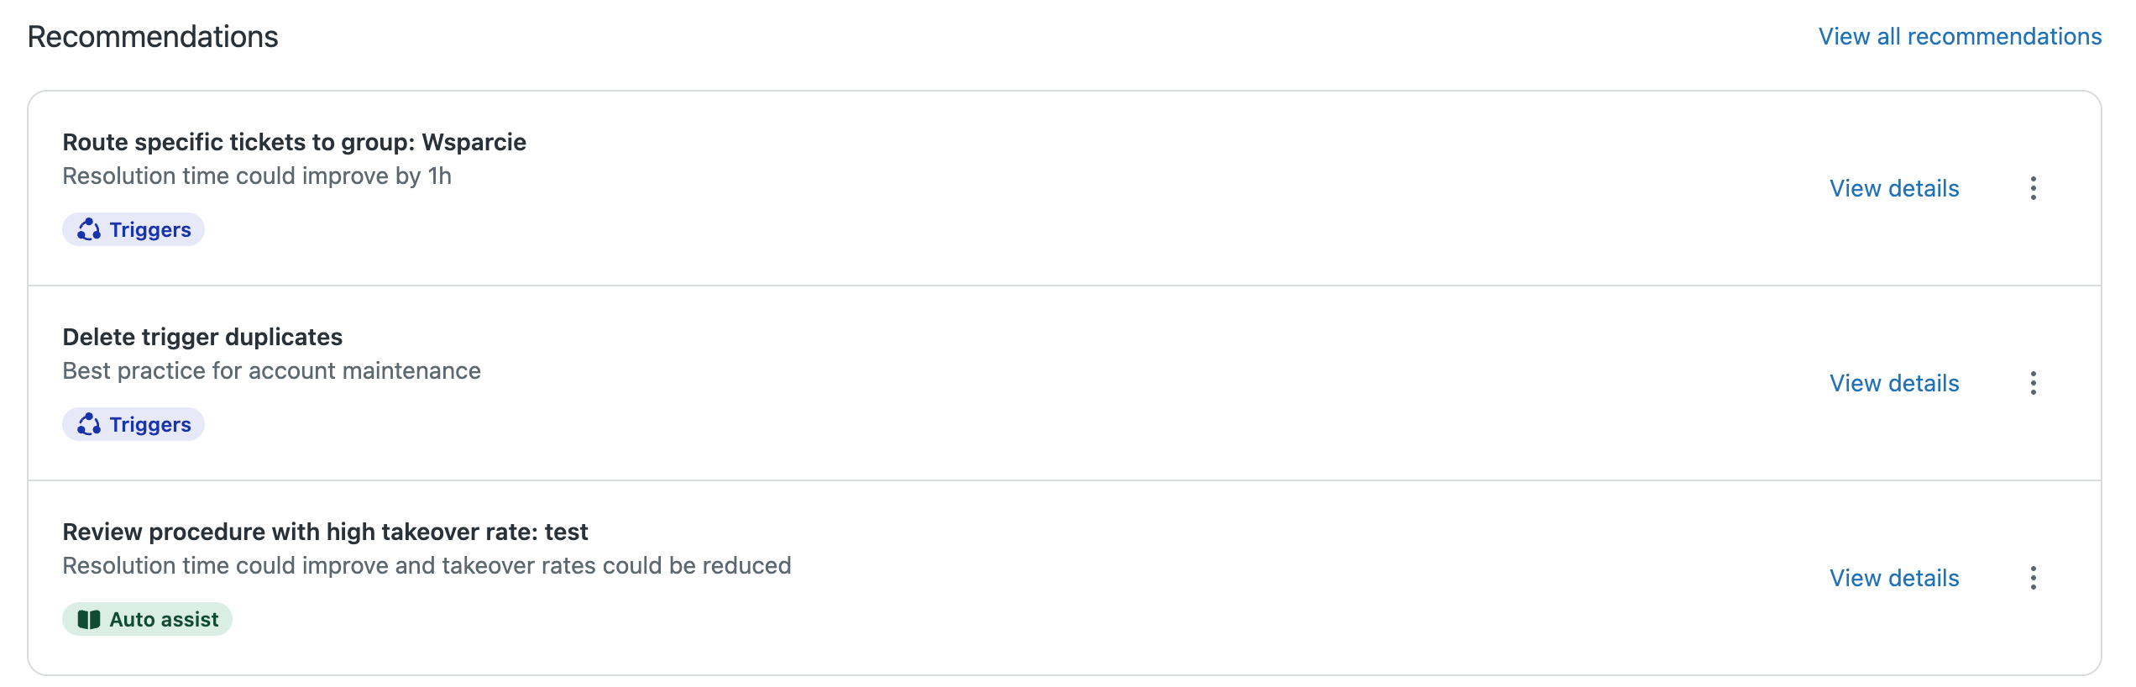View details for Delete trigger duplicates
This screenshot has height=687, width=2136.
click(x=1894, y=383)
